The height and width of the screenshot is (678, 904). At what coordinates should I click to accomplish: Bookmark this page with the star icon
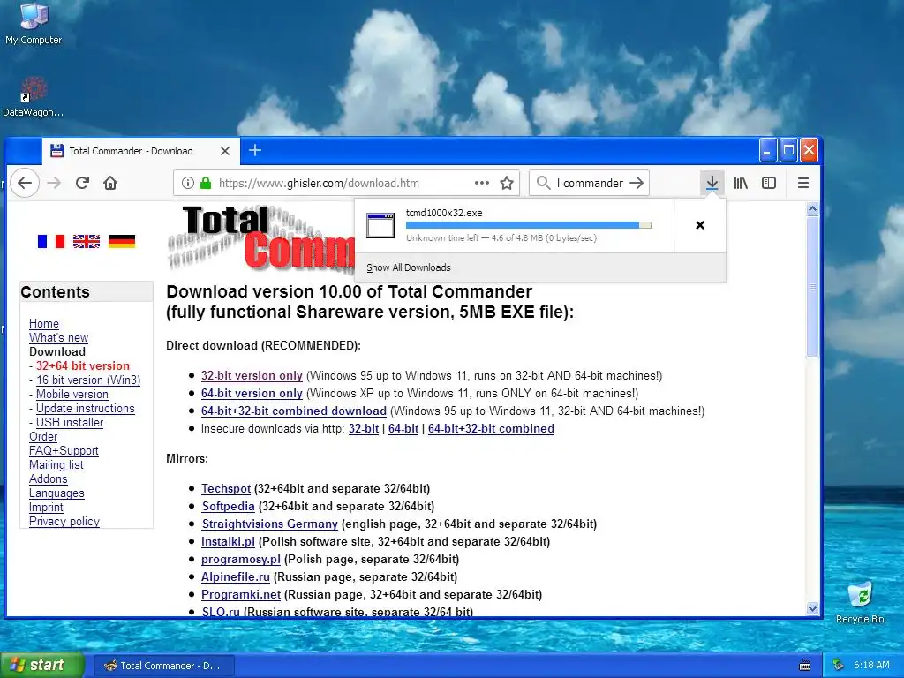point(507,184)
